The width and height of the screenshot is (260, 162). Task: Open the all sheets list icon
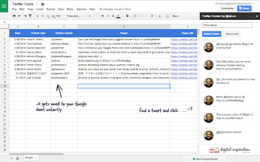17,158
